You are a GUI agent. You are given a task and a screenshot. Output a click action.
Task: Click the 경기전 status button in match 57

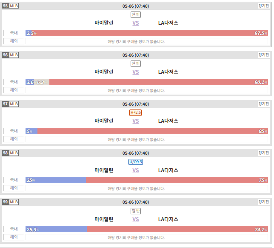pyautogui.click(x=263, y=104)
